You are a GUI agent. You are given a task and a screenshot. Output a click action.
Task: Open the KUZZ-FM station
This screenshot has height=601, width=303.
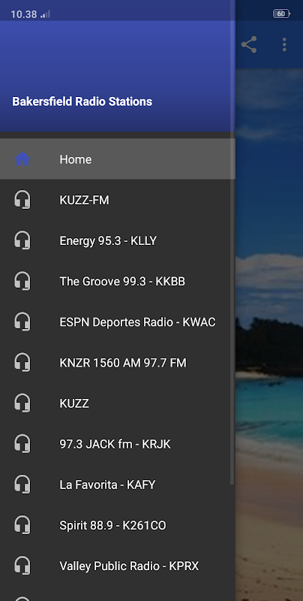(118, 200)
